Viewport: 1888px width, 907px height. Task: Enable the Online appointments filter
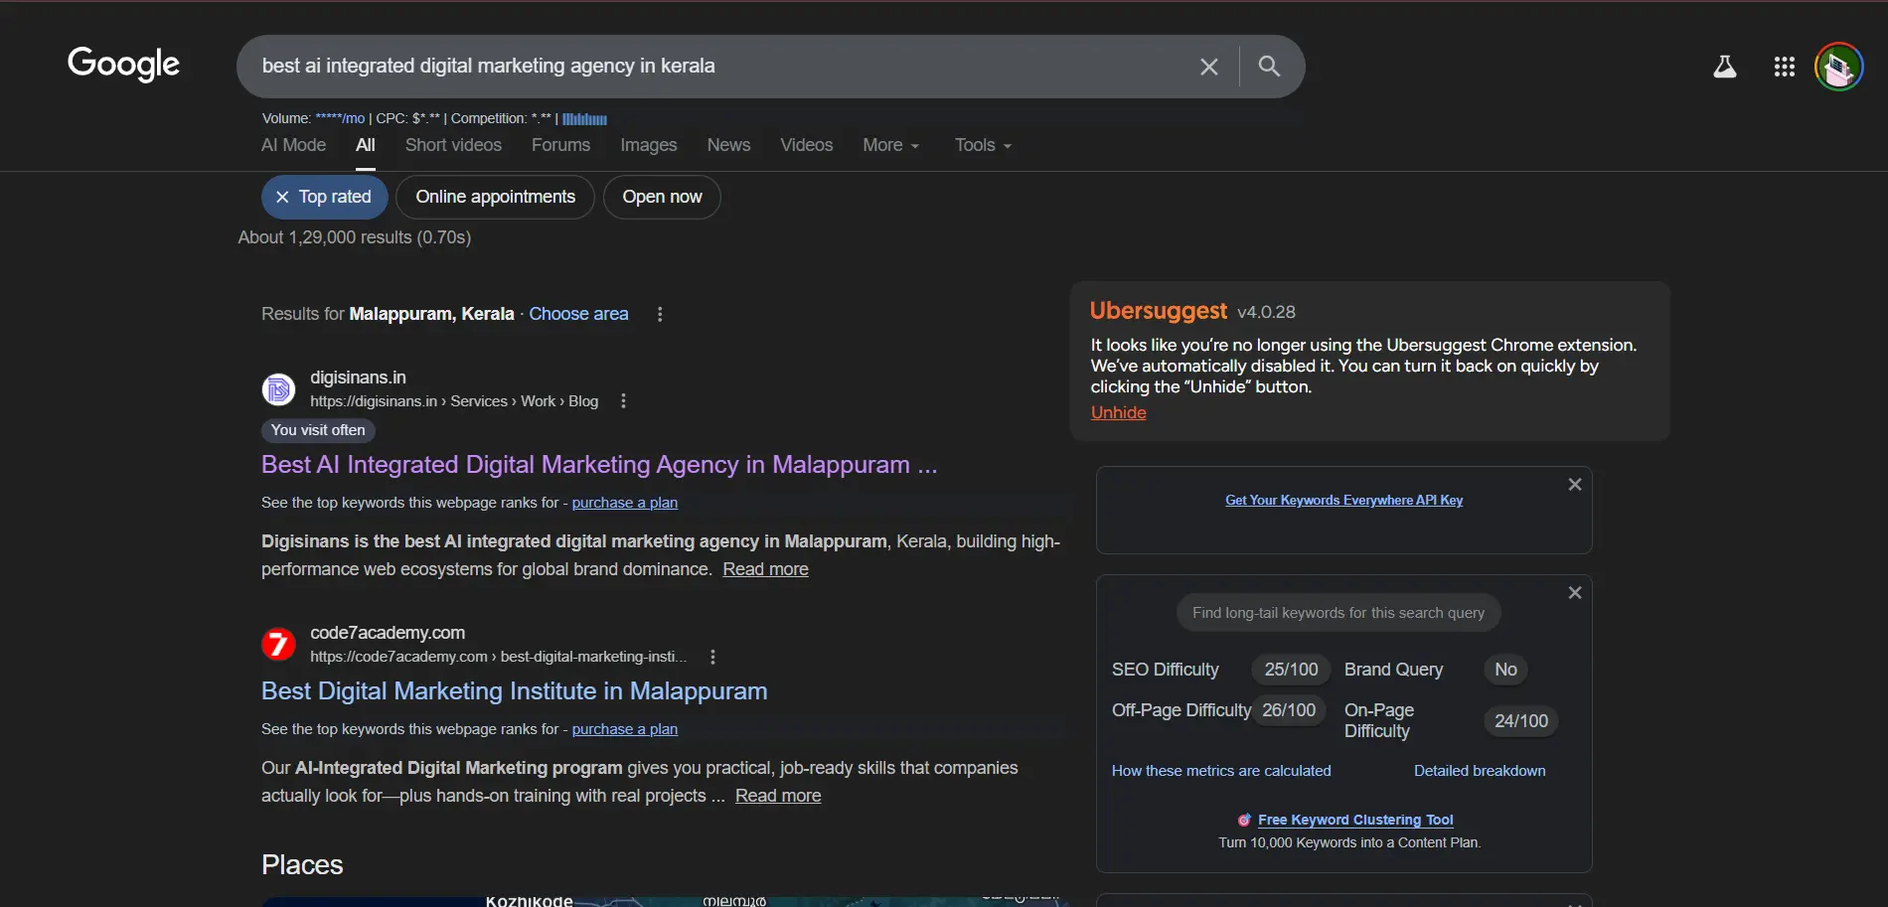tap(495, 197)
